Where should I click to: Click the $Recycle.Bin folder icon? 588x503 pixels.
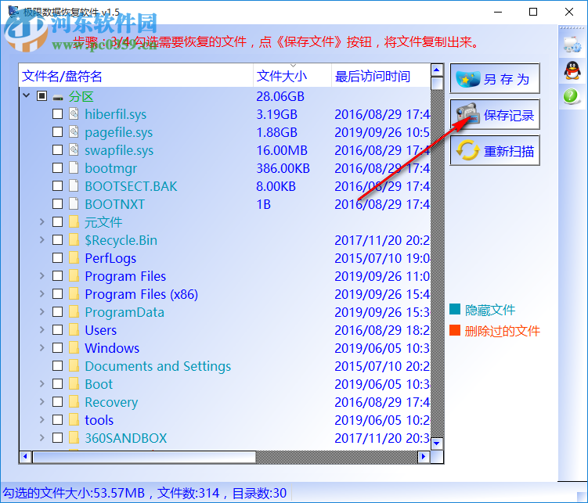[74, 239]
